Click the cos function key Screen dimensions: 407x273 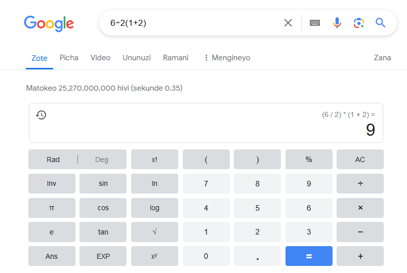pos(103,208)
